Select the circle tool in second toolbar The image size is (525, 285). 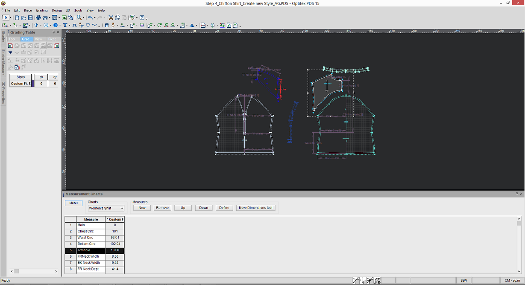46,25
